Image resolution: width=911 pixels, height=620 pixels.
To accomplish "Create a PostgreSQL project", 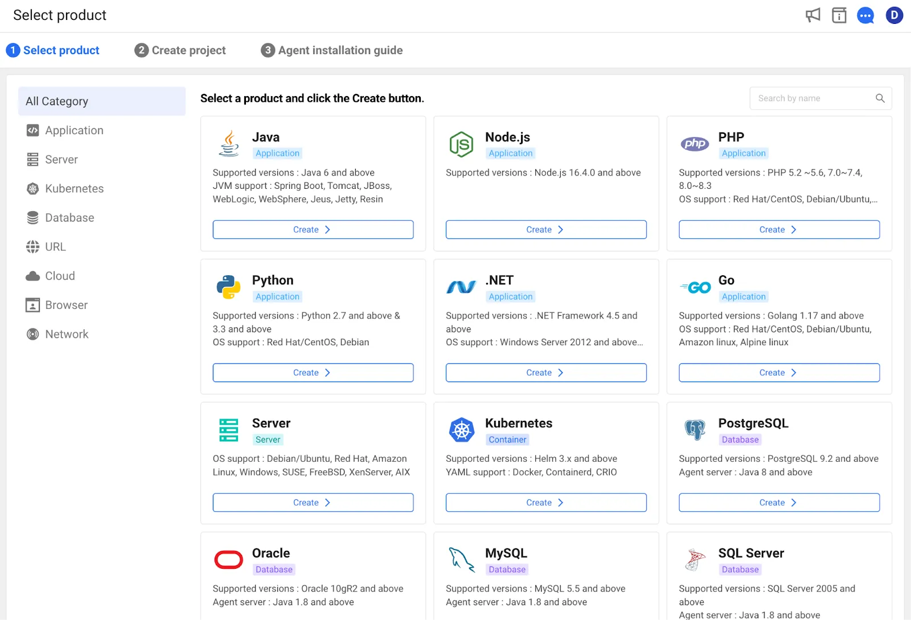I will pos(779,503).
